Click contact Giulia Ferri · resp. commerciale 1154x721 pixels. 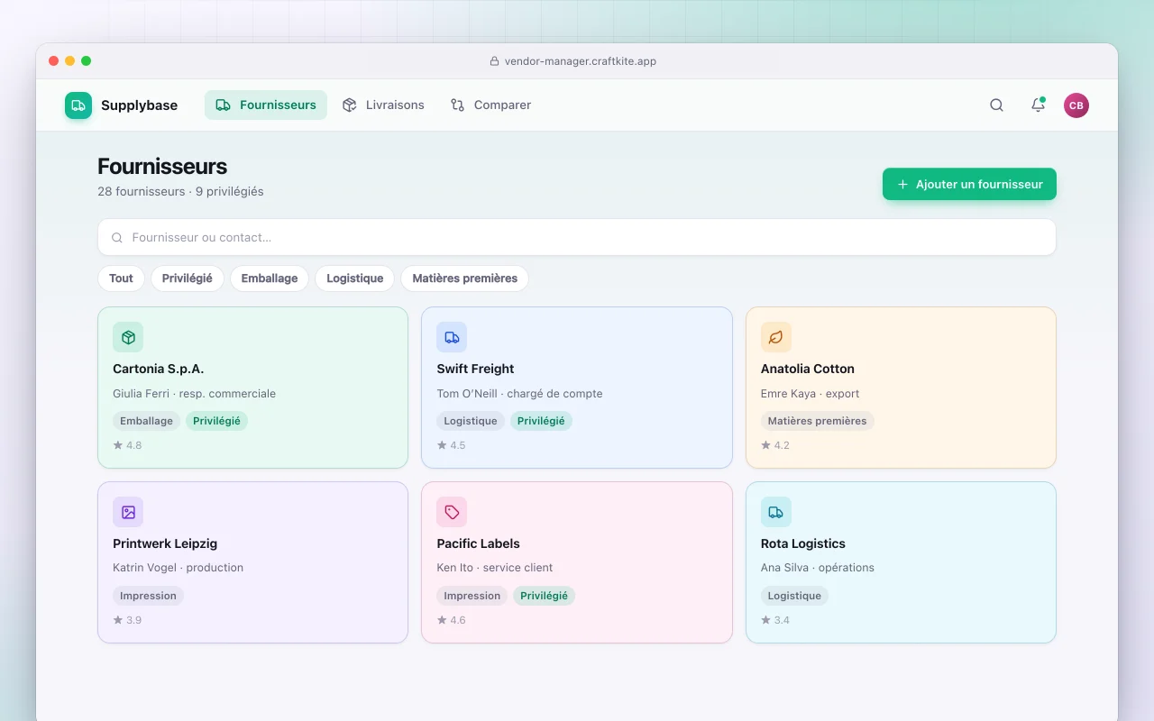point(195,394)
